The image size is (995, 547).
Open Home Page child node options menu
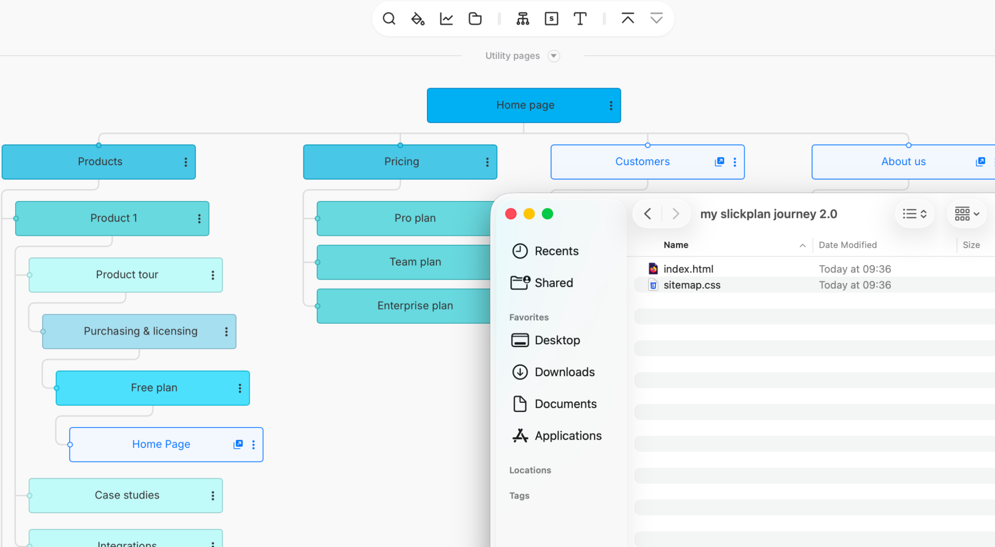click(253, 445)
